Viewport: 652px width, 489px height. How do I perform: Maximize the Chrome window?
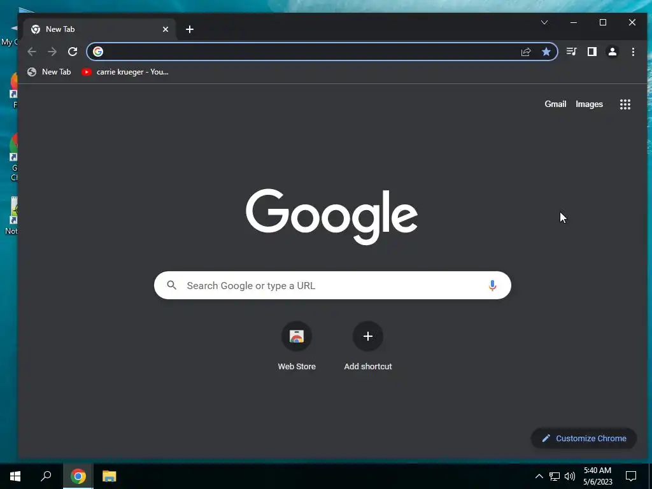click(x=603, y=22)
